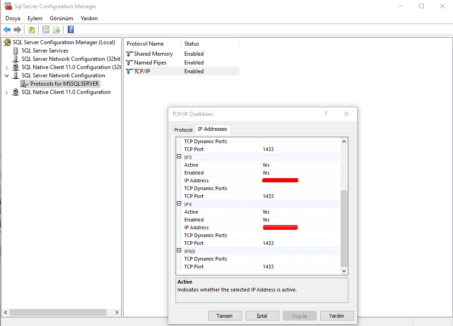Open the Dosya menu
This screenshot has width=453, height=326.
[13, 18]
